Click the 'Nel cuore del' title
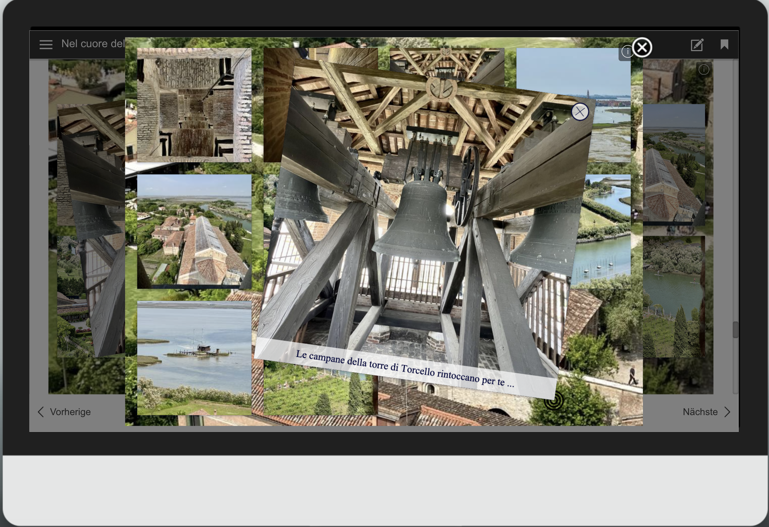Image resolution: width=769 pixels, height=527 pixels. point(93,44)
